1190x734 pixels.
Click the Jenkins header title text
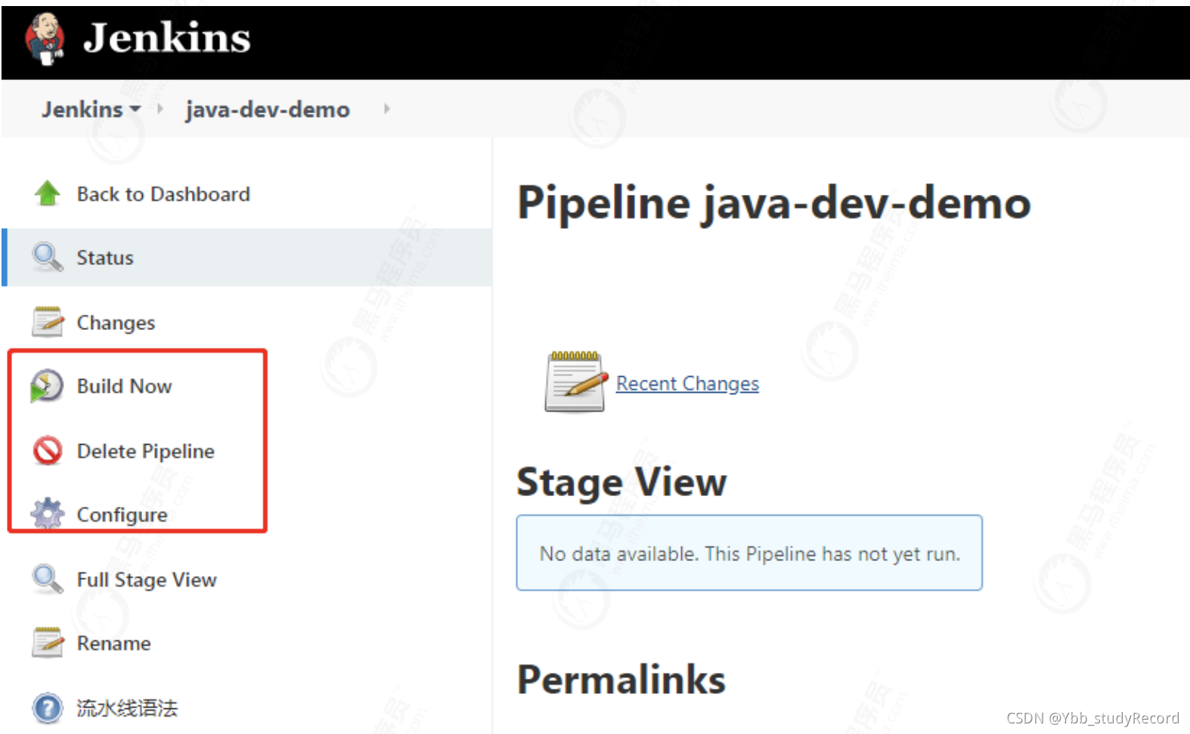[x=167, y=38]
